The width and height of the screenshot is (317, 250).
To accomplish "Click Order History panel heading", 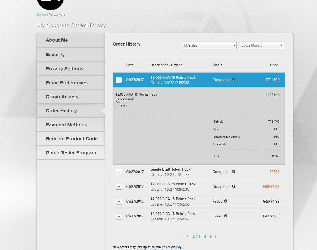I will [127, 44].
